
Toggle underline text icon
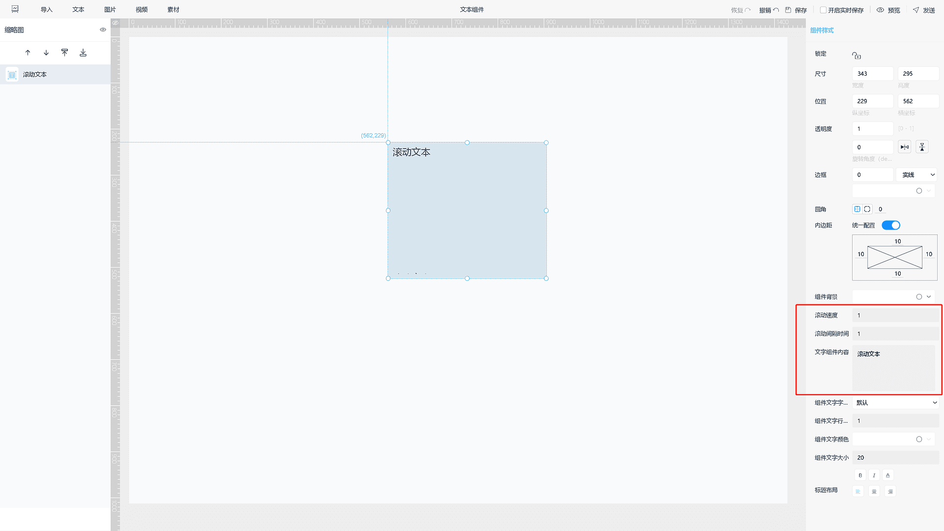tap(888, 475)
